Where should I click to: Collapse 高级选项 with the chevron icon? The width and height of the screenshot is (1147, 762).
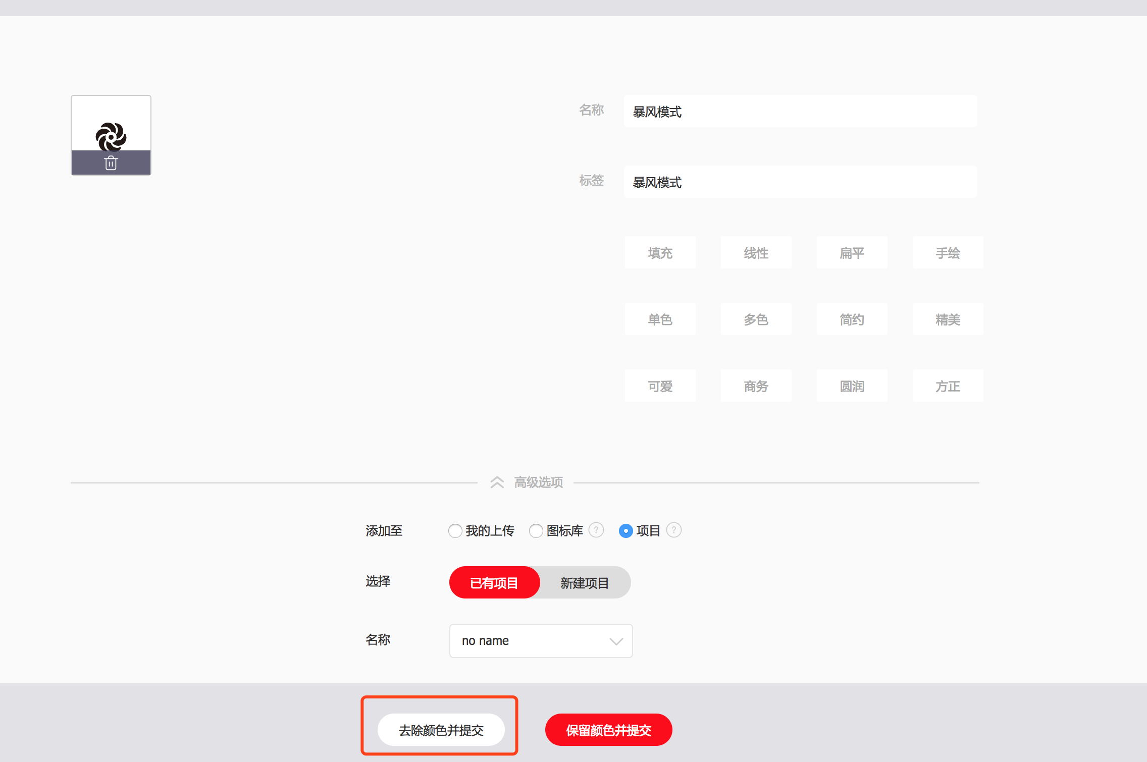[x=497, y=482]
